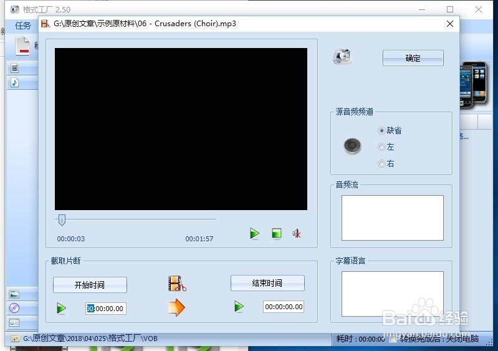Click the 开始时间 start time button

pyautogui.click(x=90, y=285)
